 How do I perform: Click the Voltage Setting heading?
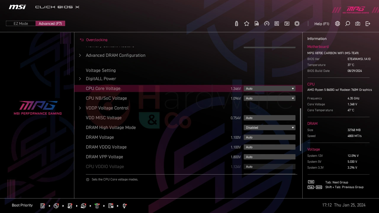101,70
